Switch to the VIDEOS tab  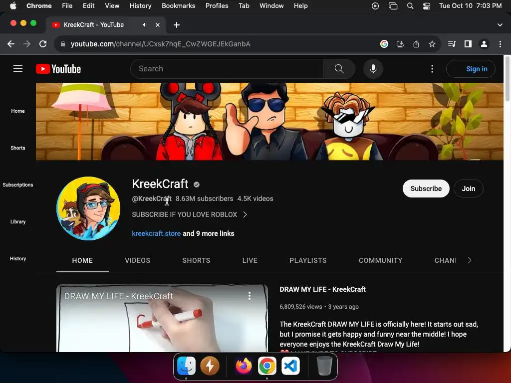tap(138, 260)
